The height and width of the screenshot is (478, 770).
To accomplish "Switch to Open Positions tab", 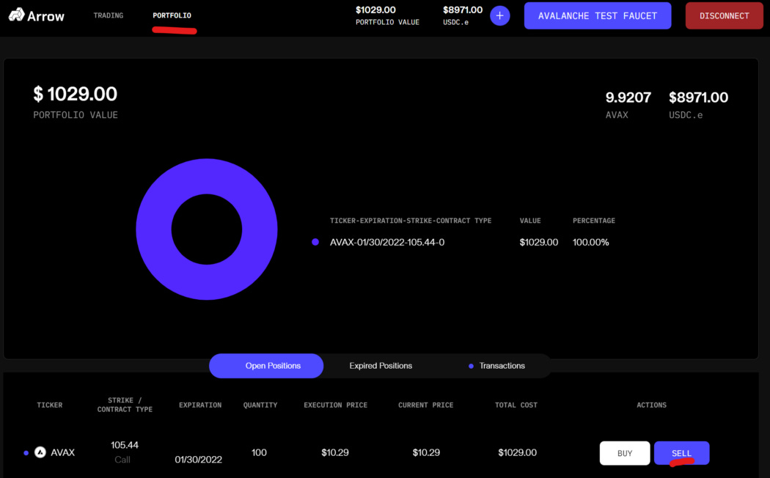I will coord(266,366).
